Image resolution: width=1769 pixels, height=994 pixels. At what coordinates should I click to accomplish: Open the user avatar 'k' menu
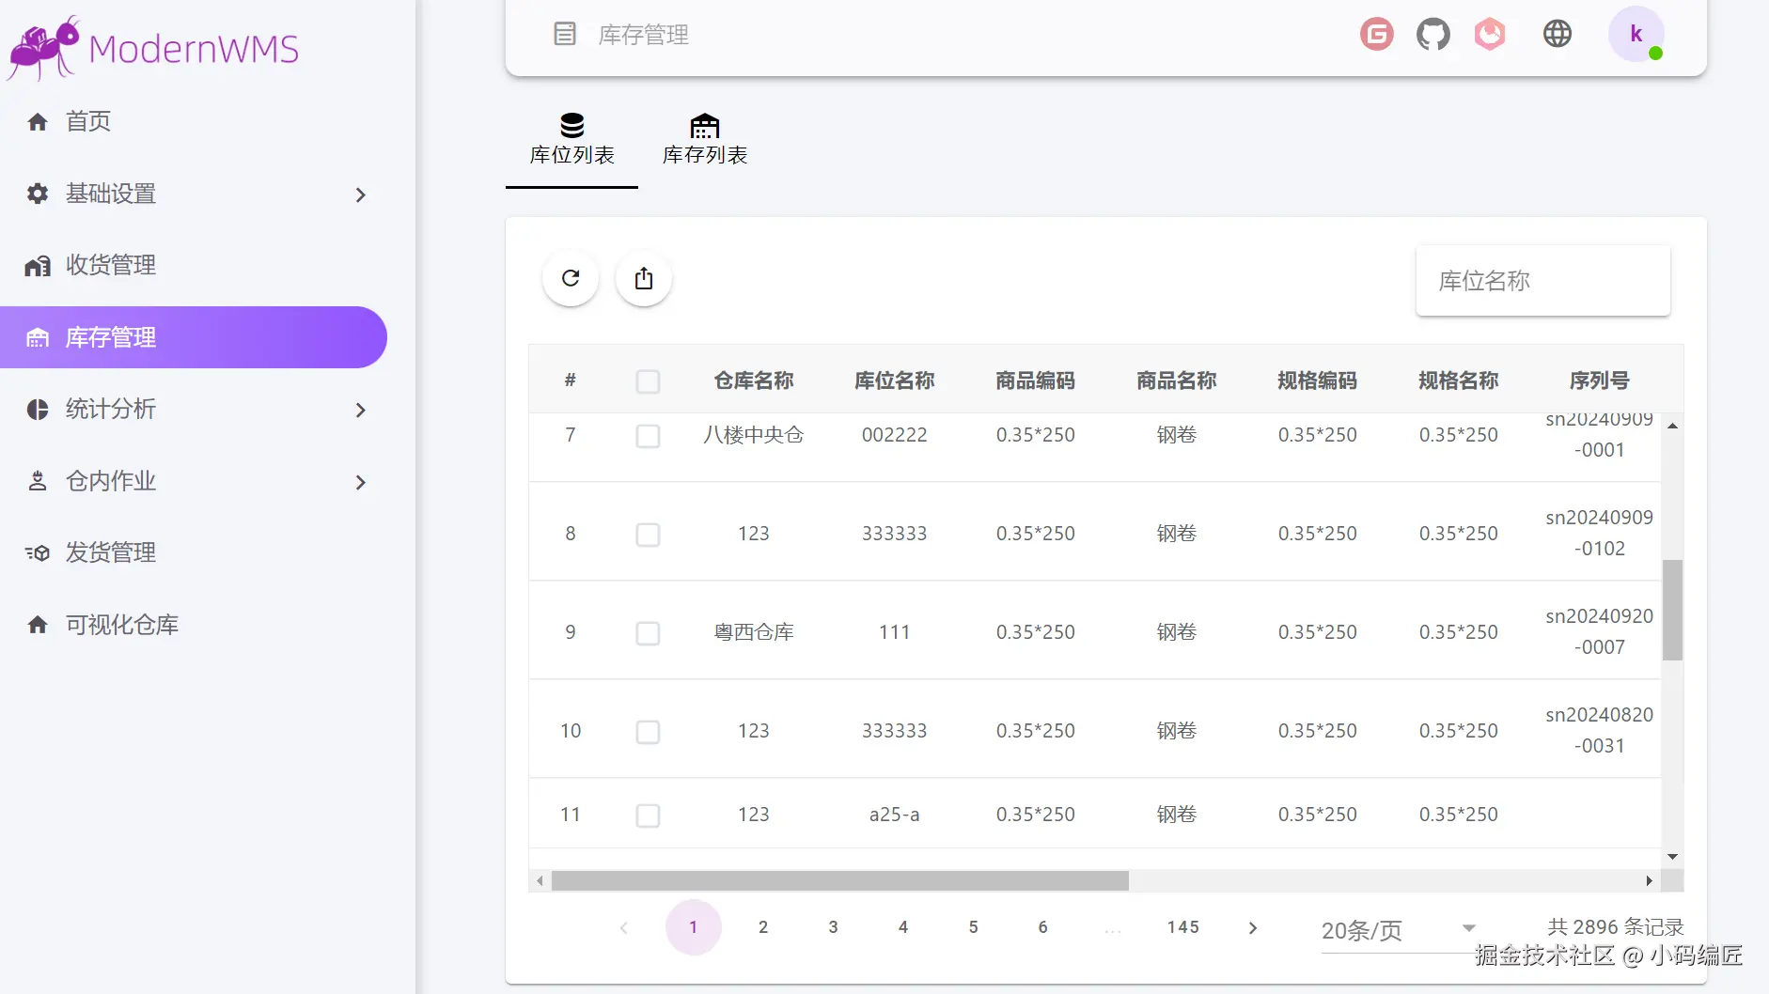point(1636,34)
